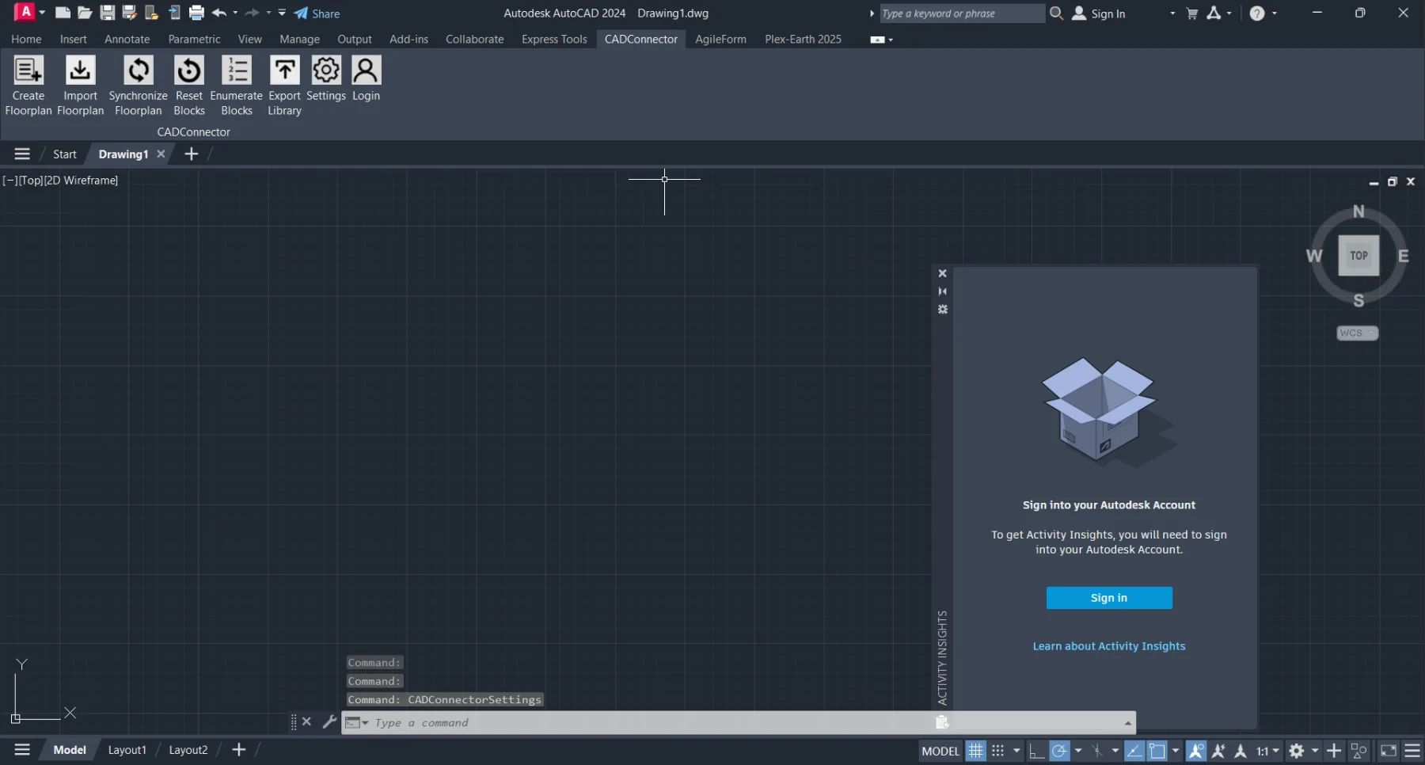Expand the Workspace Switching gear dropdown
Viewport: 1425px width, 765px height.
pos(1315,751)
